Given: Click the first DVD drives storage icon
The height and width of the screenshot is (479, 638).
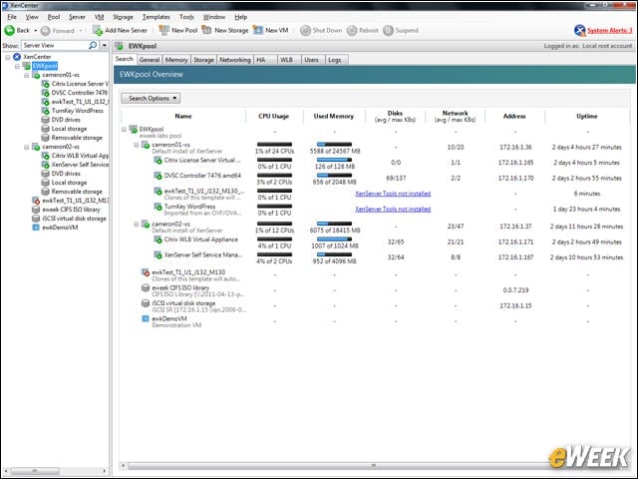Looking at the screenshot, I should (46, 120).
